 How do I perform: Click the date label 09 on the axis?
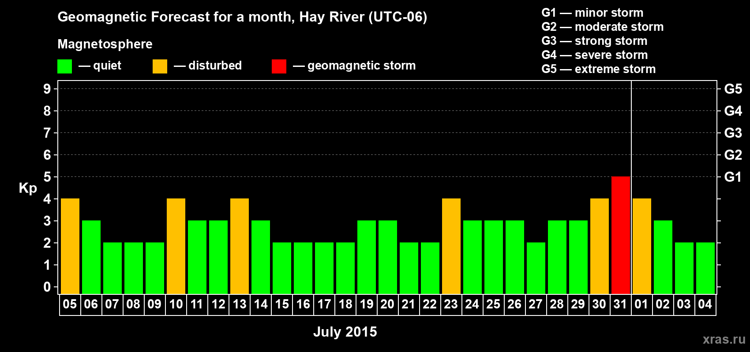coord(154,304)
